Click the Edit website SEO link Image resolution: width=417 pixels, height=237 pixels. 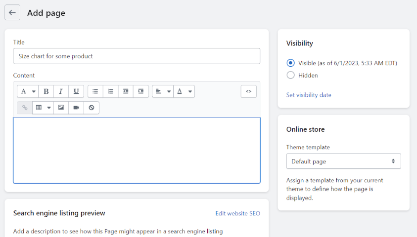click(238, 213)
